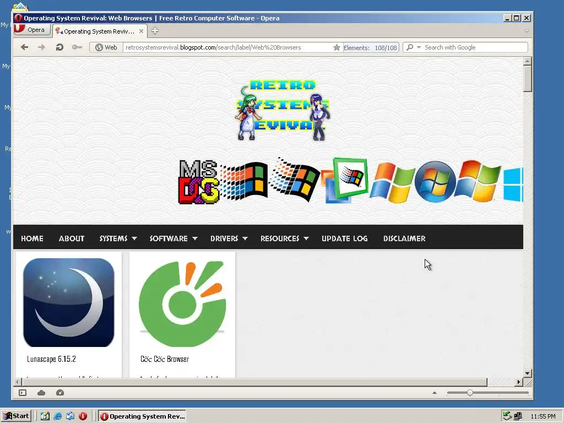Click vertical scrollbar down arrow
This screenshot has width=564, height=423.
(527, 373)
